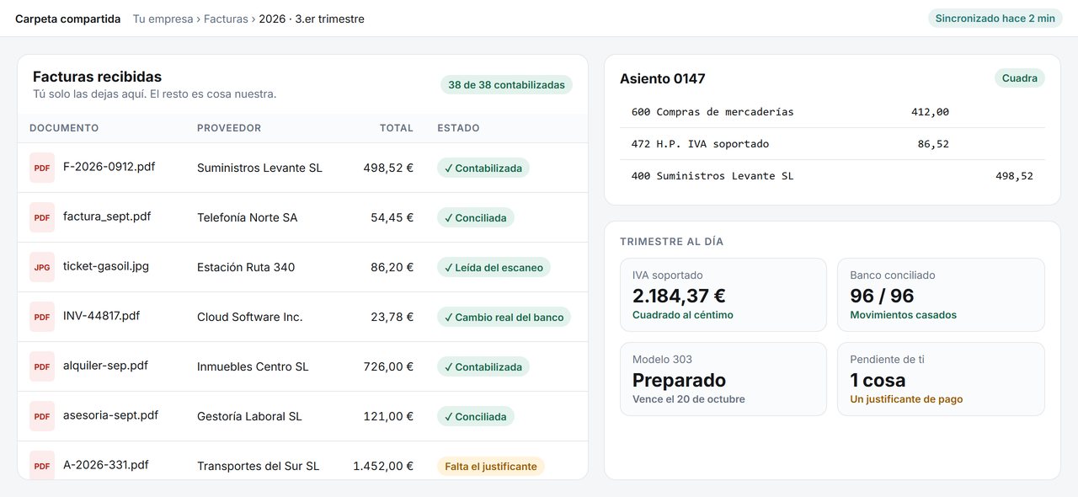Click the 'PROVEEDOR' column header

click(x=229, y=128)
